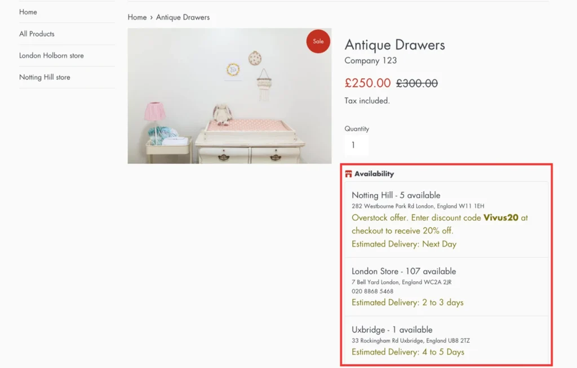Image resolution: width=577 pixels, height=368 pixels.
Task: Click the Availability store icon
Action: (x=349, y=174)
